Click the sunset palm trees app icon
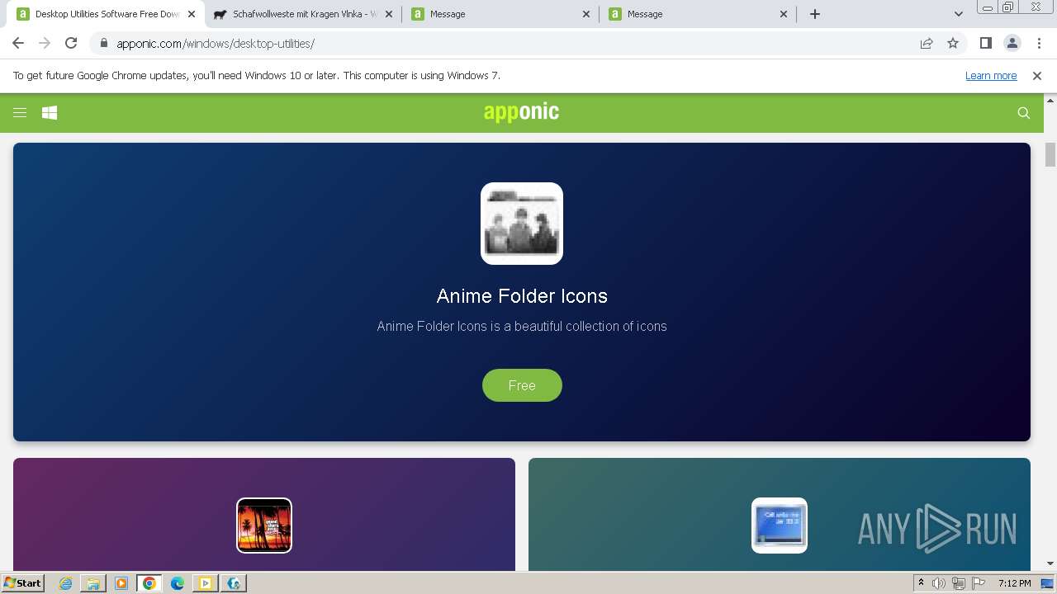Viewport: 1057px width, 594px height. point(264,526)
